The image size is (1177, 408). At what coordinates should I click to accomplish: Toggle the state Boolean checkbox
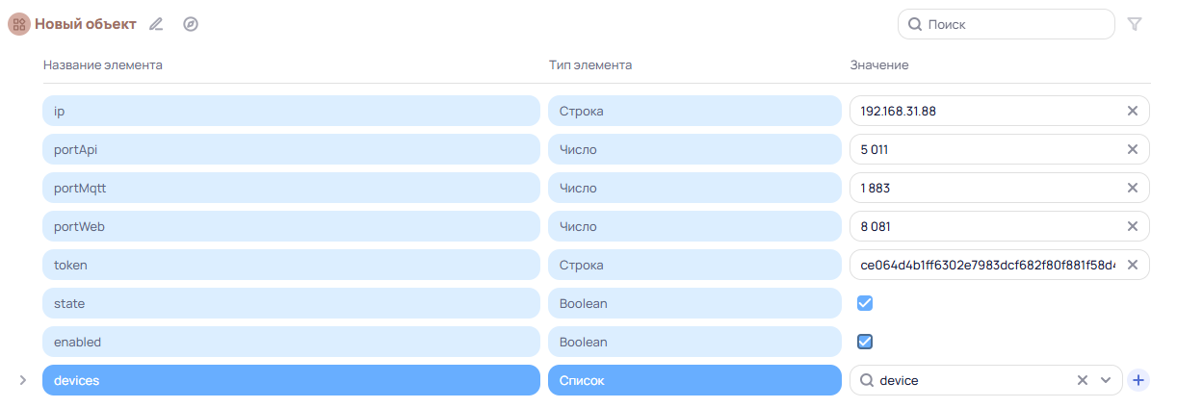pyautogui.click(x=865, y=303)
